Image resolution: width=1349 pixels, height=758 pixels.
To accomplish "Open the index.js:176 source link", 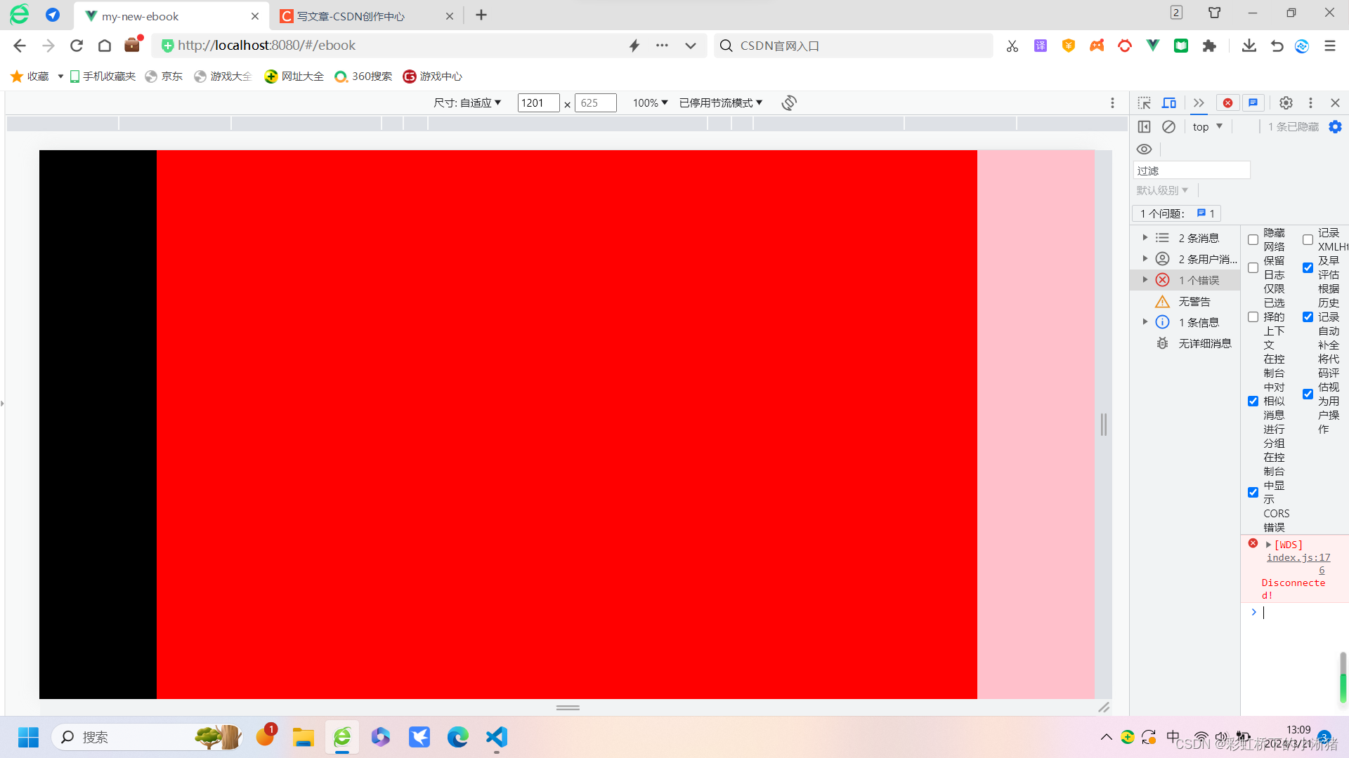I will tap(1298, 558).
